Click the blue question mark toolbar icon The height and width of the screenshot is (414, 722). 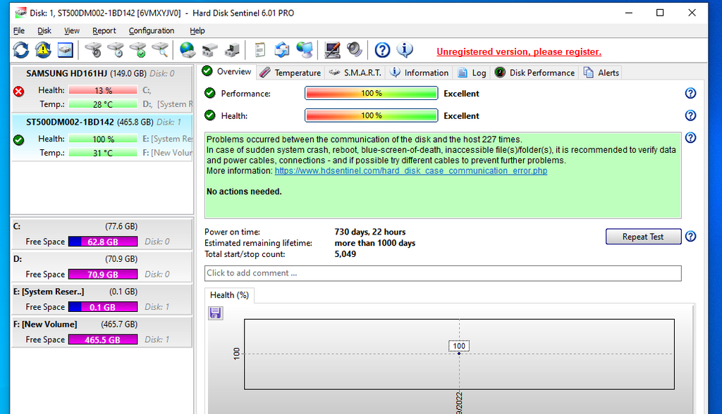point(382,50)
